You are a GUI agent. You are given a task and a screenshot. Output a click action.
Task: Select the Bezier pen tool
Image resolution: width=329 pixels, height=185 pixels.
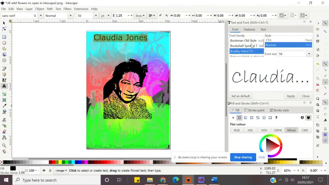pos(4,69)
